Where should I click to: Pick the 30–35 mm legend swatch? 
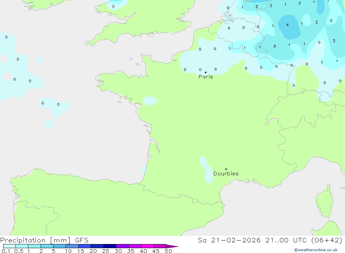(x=122, y=246)
